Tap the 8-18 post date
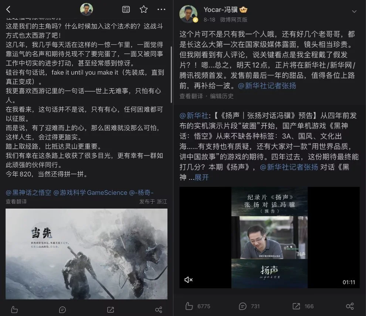Screen dimensions: 366x316 click(209, 20)
